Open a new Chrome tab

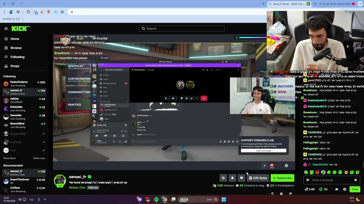[264, 4]
